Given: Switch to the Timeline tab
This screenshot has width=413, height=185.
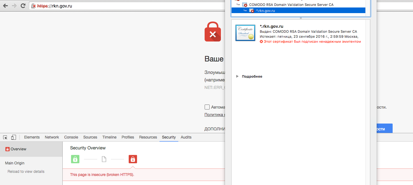Looking at the screenshot, I should 109,137.
